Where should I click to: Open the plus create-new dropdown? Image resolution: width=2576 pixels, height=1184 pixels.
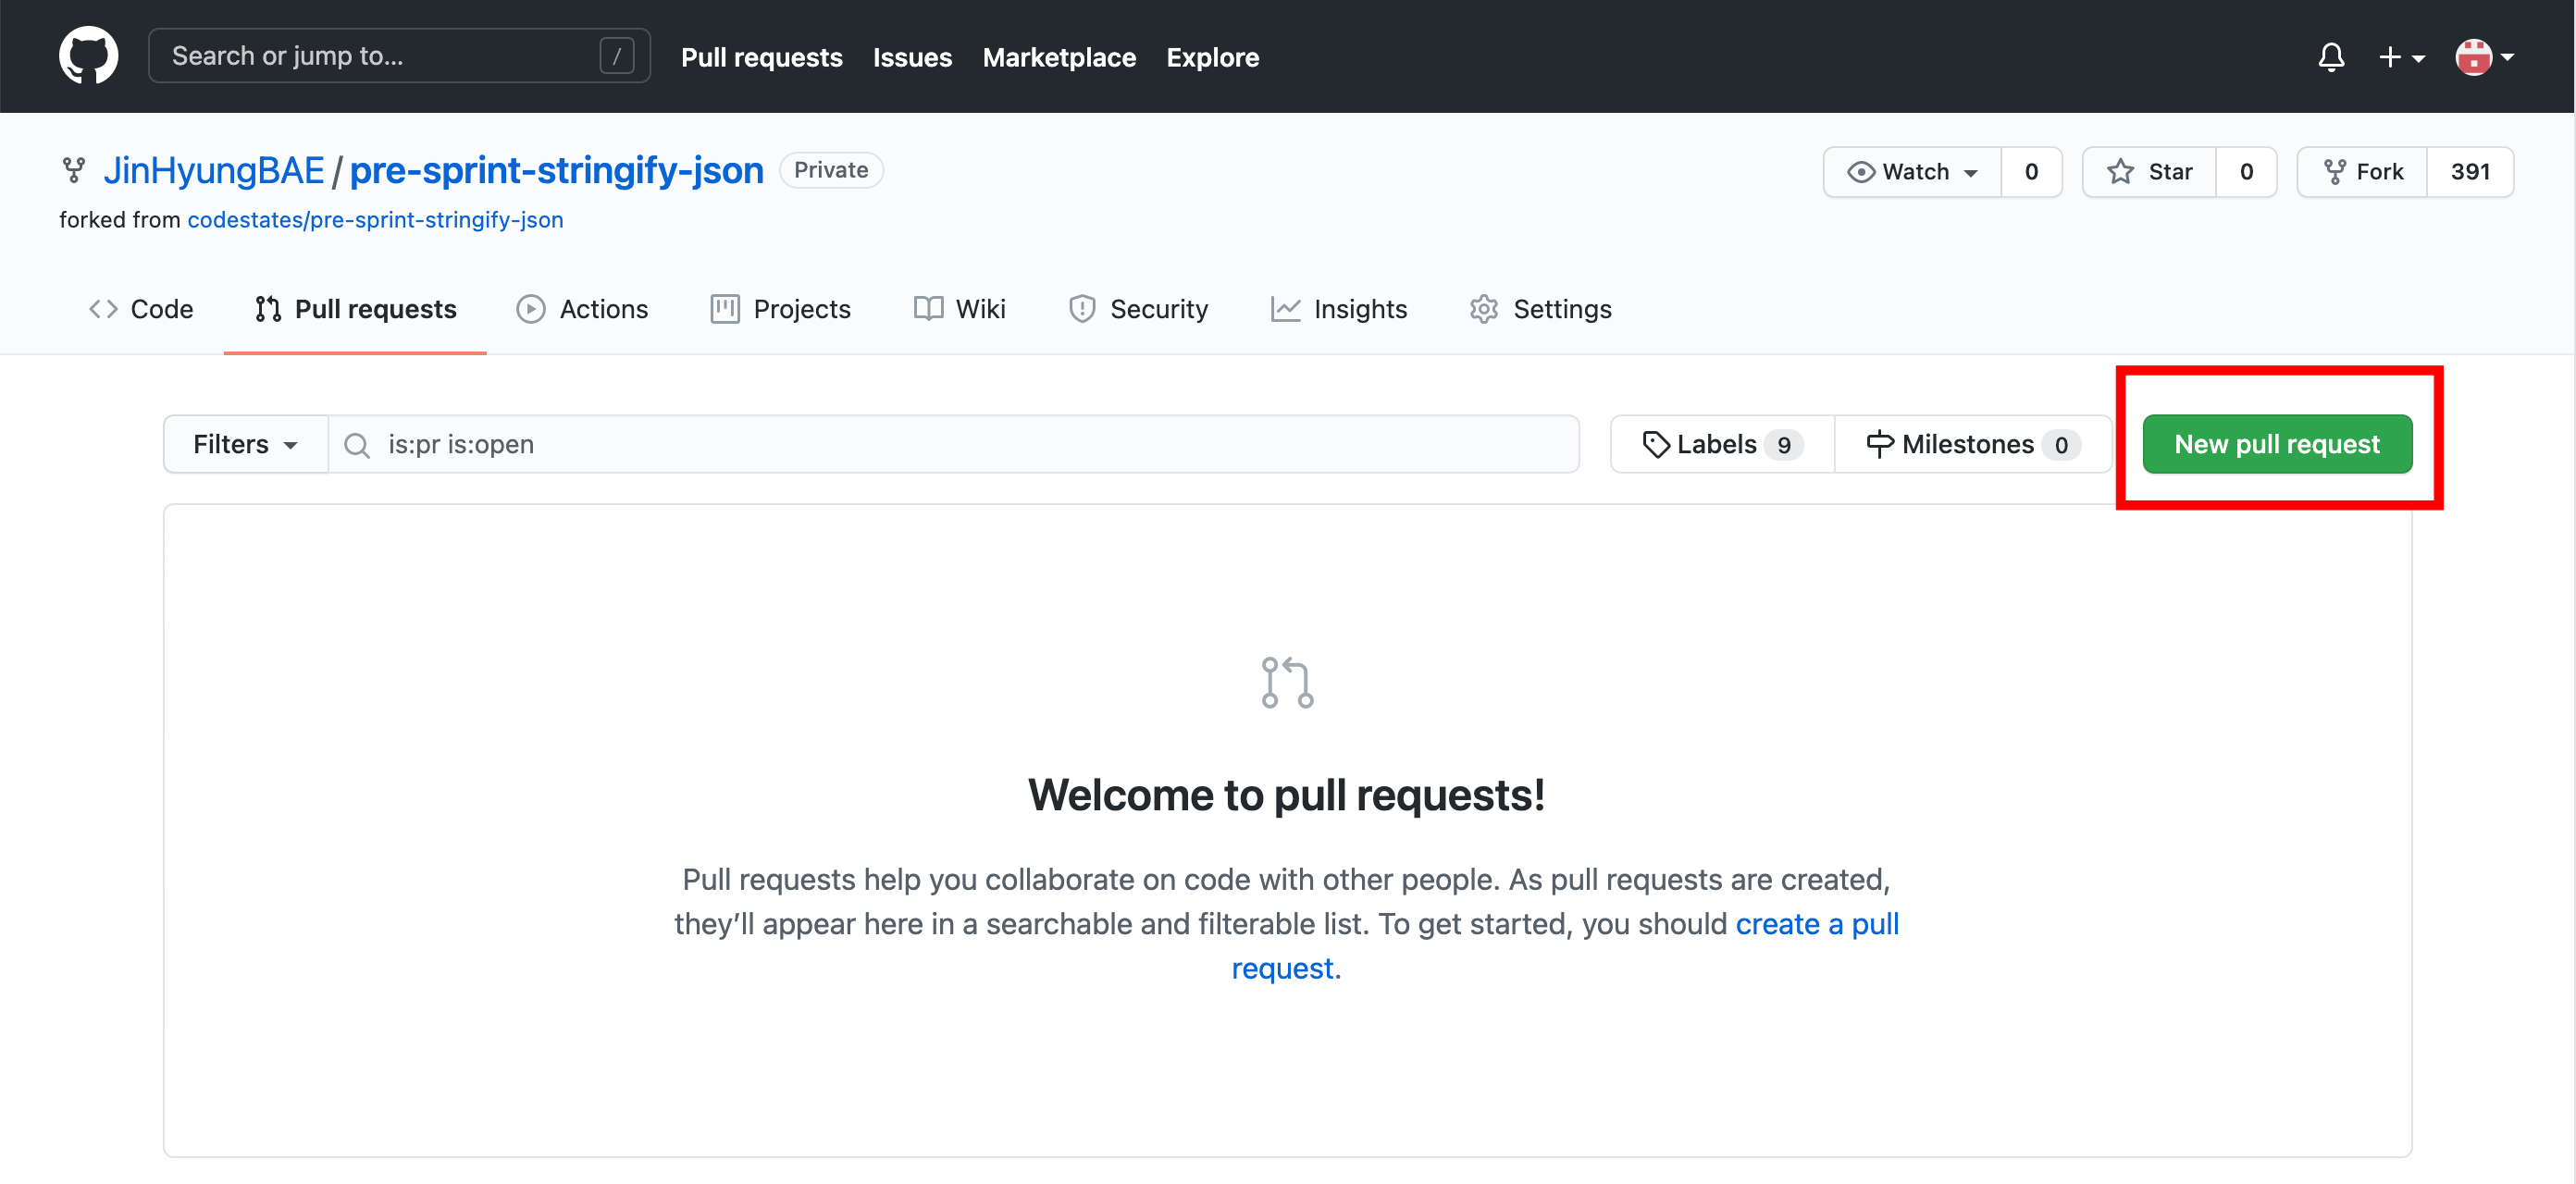[x=2400, y=57]
